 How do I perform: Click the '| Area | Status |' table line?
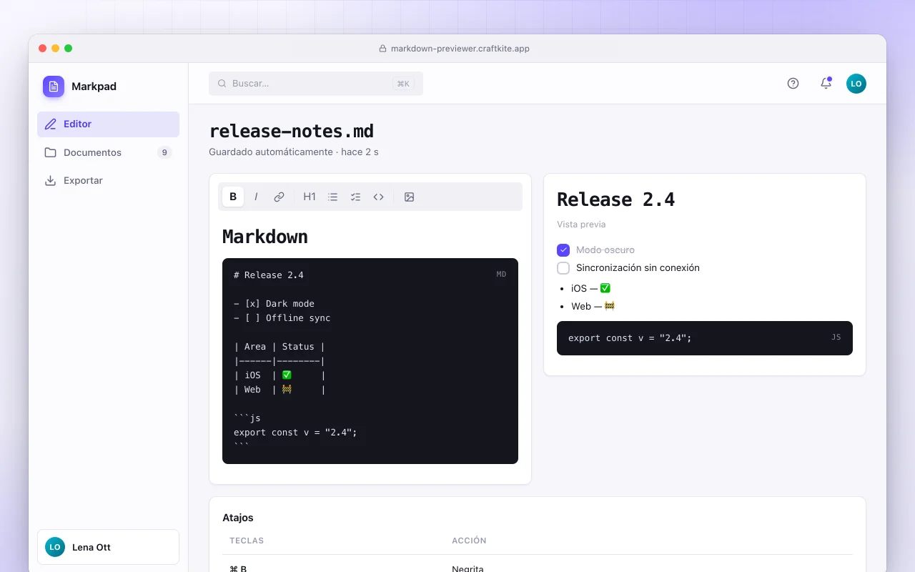[280, 347]
